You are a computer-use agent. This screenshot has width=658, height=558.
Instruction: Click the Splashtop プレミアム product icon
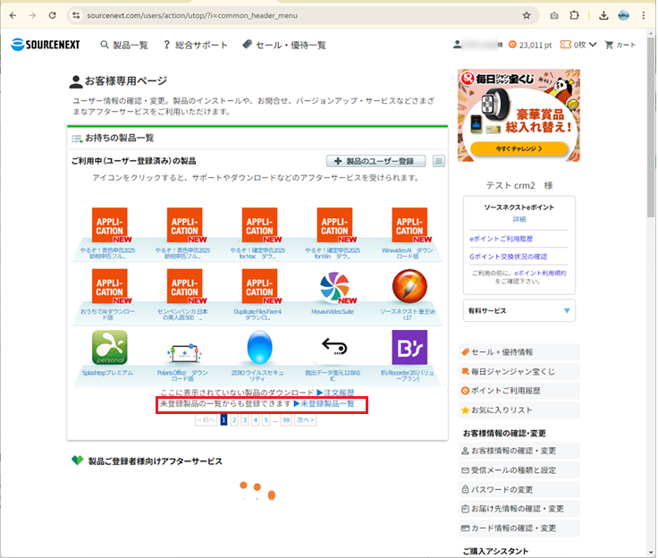[109, 348]
